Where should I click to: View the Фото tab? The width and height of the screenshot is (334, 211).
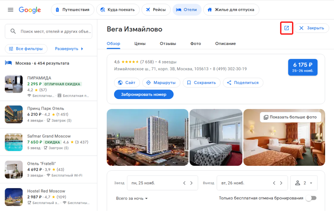coord(195,44)
